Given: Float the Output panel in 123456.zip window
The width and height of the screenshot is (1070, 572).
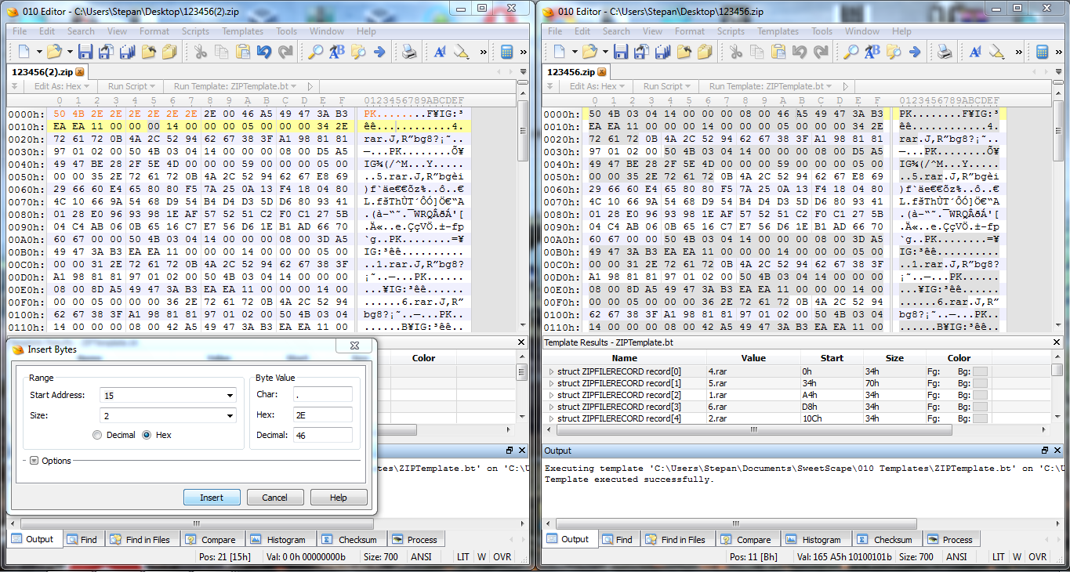Looking at the screenshot, I should [1046, 451].
